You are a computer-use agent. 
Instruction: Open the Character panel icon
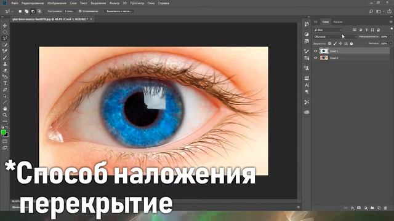[x=307, y=85]
